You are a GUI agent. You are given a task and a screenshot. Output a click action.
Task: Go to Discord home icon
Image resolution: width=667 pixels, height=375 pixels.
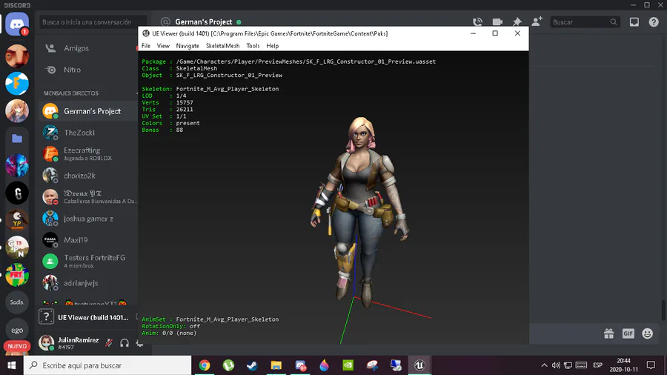click(x=17, y=24)
